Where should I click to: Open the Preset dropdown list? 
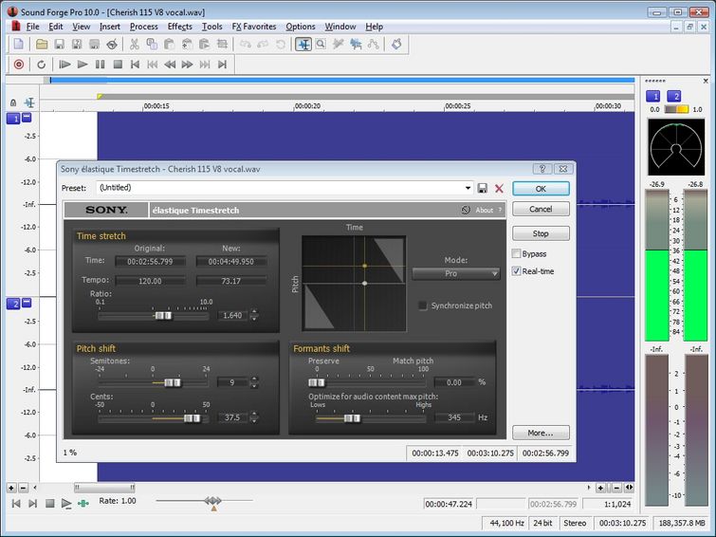tap(468, 188)
